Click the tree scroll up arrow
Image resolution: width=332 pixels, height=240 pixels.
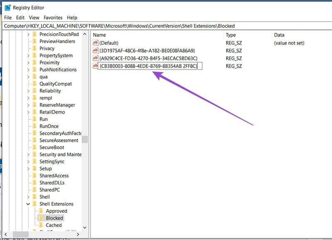[85, 34]
